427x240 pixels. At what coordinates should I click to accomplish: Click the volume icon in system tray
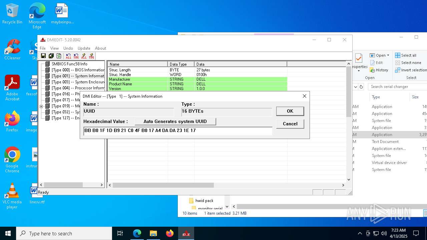(x=384, y=233)
